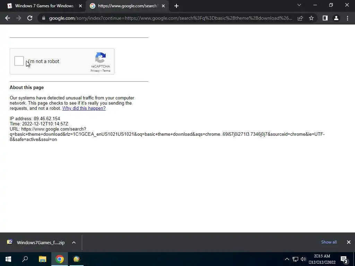Open the network status tray icon
The width and height of the screenshot is (355, 266).
295,259
